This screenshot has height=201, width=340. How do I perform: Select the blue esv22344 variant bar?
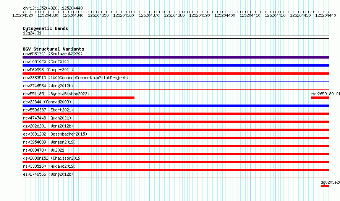(176, 106)
